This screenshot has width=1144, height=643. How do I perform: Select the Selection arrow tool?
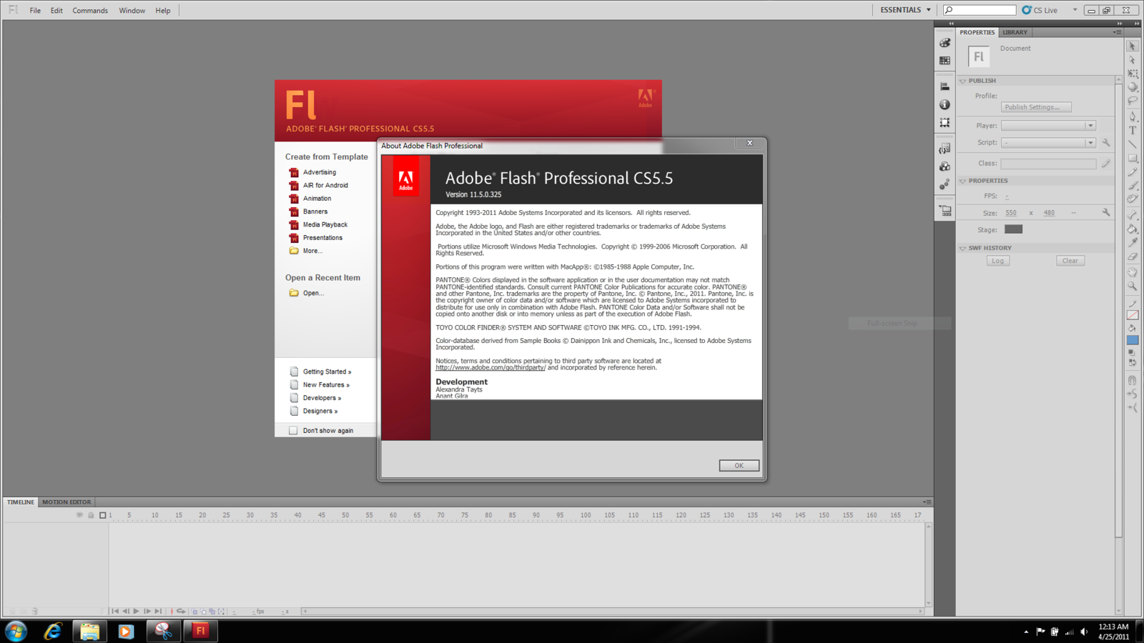click(x=1133, y=46)
